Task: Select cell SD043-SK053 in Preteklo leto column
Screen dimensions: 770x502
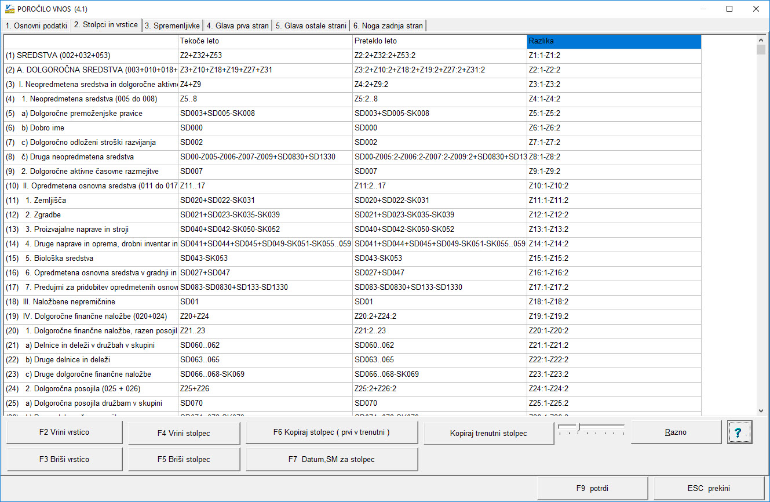Action: pyautogui.click(x=440, y=259)
